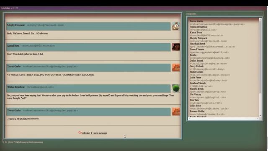Click the PetalMail title in the top bar
Screen dimensions: 268x151
[x=9, y=8]
